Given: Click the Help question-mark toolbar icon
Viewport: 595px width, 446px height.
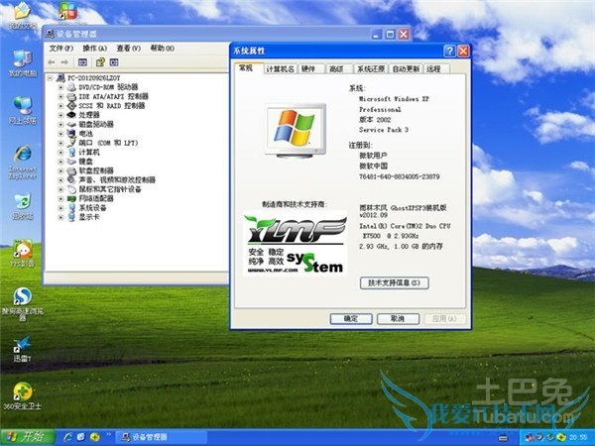Looking at the screenshot, I should coord(100,62).
